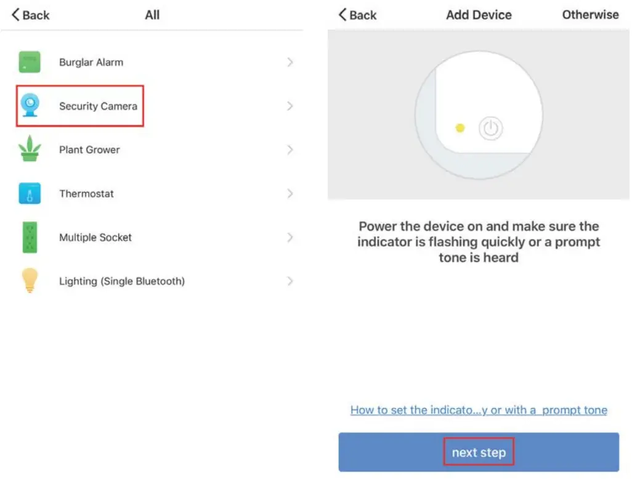Tap the yellow light bulb icon
Screen dimensions: 632x479
click(x=30, y=281)
